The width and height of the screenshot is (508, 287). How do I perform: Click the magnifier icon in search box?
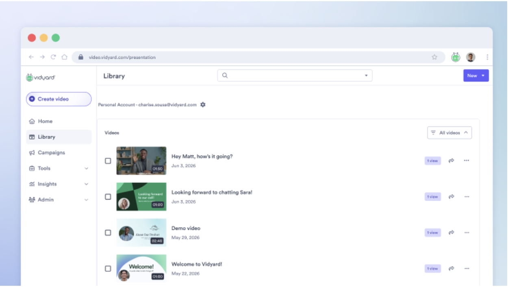click(225, 75)
